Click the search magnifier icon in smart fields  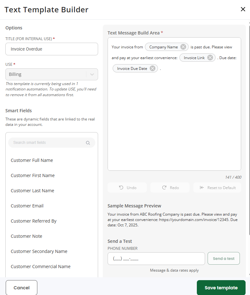[x=88, y=143]
